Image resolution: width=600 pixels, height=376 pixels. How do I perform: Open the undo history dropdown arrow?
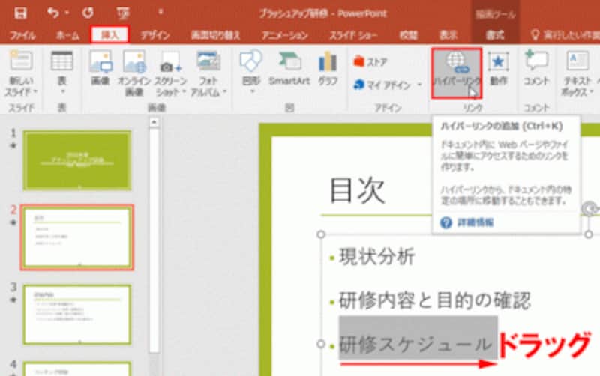67,13
